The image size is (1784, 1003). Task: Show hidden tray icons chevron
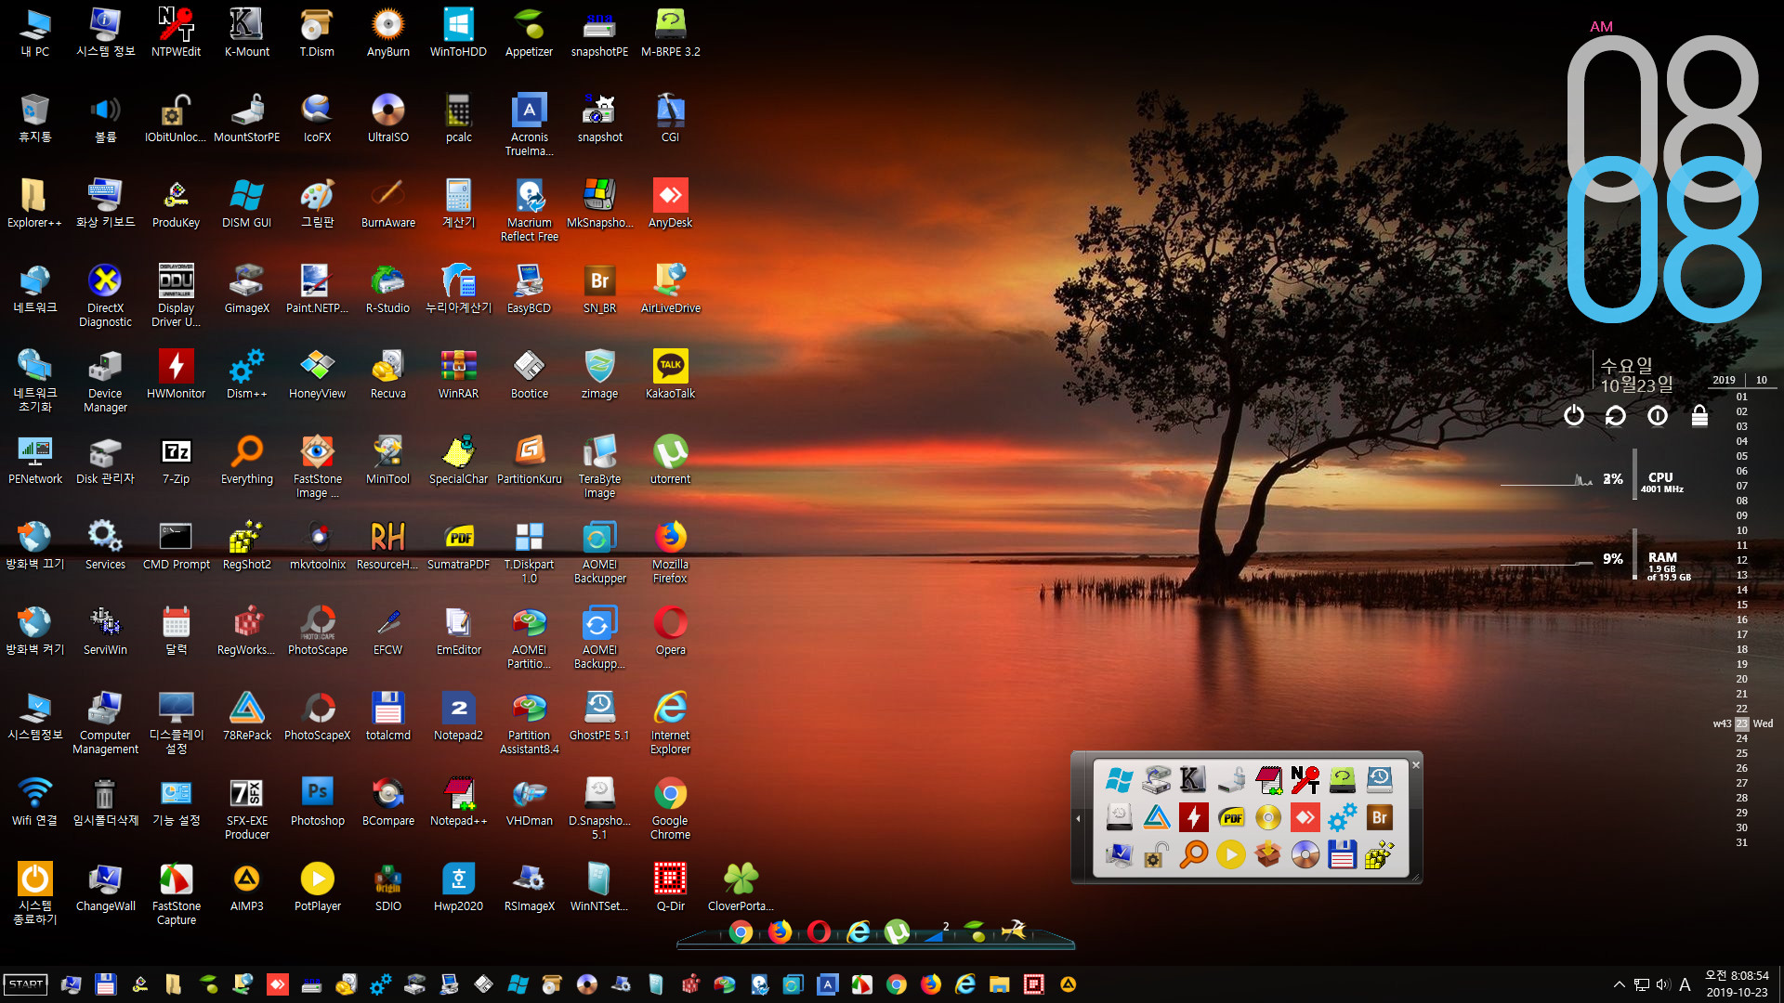(1619, 984)
